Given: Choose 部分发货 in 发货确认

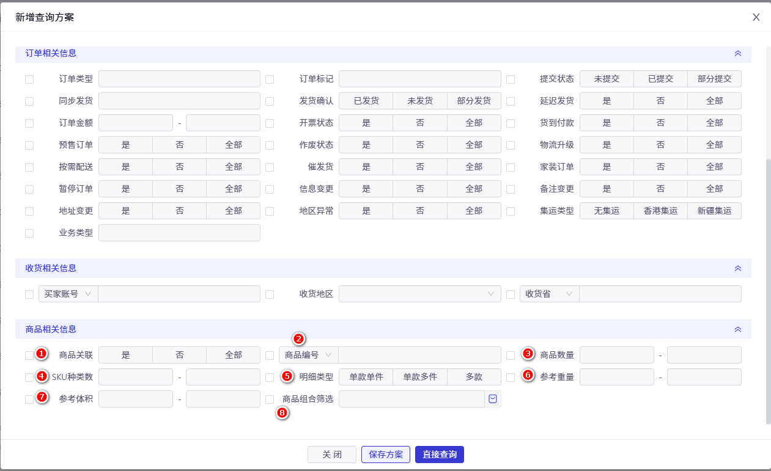Looking at the screenshot, I should pos(474,101).
